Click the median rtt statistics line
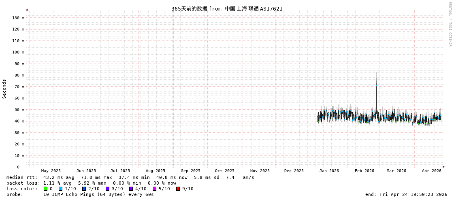The image size is (454, 200). coord(130,177)
